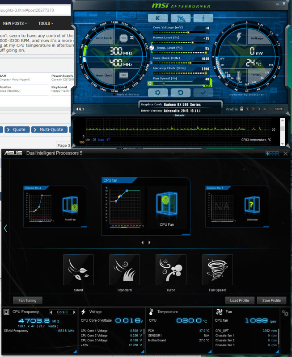Click the Afterburner apply checkmark button
This screenshot has width=292, height=357.
tap(203, 92)
